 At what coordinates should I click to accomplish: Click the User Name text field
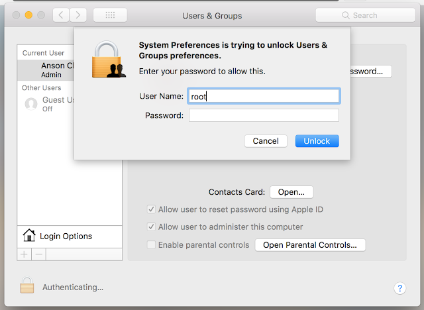(264, 96)
